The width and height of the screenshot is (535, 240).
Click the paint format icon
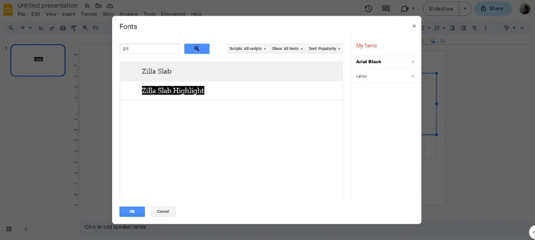coord(73,28)
